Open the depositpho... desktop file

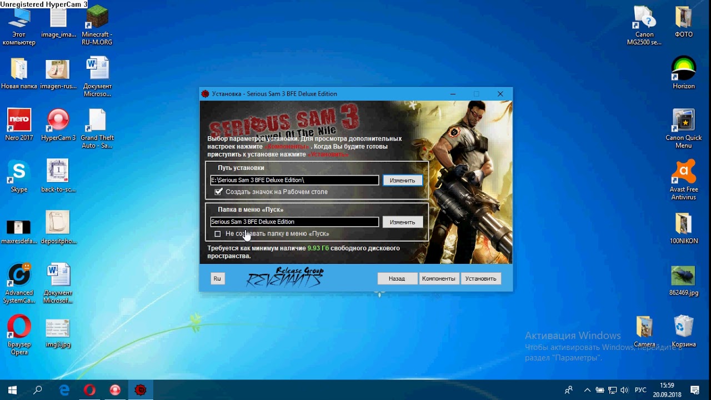pyautogui.click(x=58, y=228)
